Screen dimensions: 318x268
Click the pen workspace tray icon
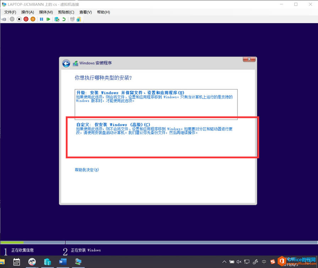(255, 262)
